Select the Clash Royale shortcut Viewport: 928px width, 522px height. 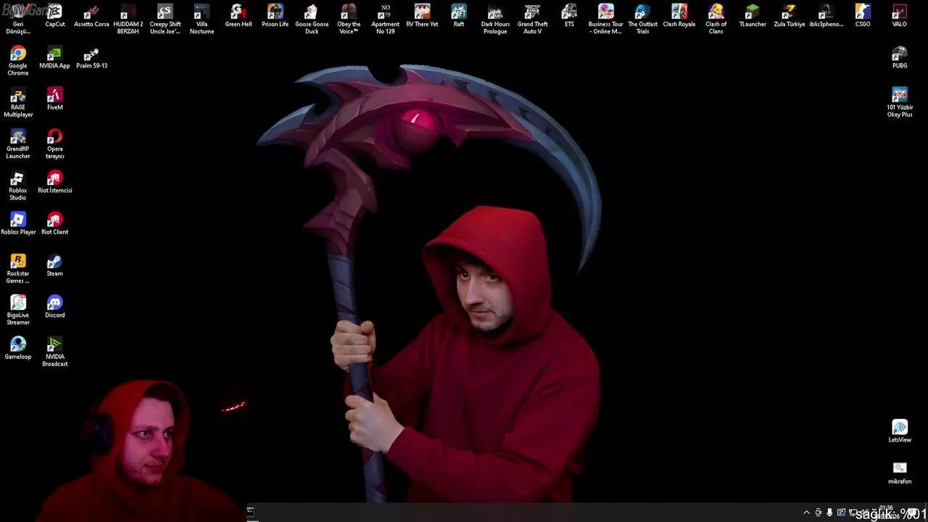[x=679, y=16]
